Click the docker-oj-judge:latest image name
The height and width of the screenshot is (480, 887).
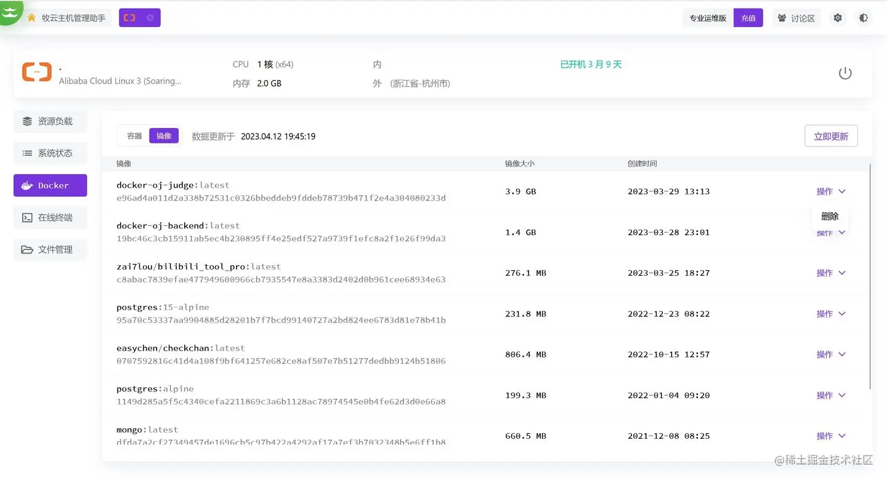coord(173,185)
